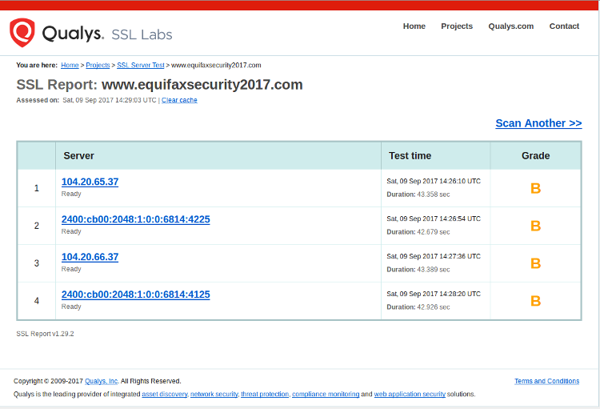
Task: Click the threat protection footer link
Action: pos(265,394)
